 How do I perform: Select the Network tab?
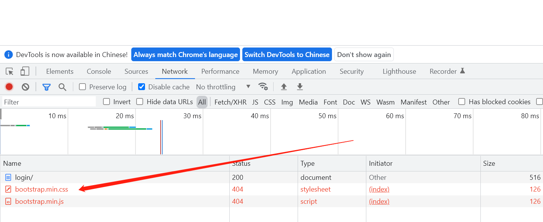click(x=175, y=71)
